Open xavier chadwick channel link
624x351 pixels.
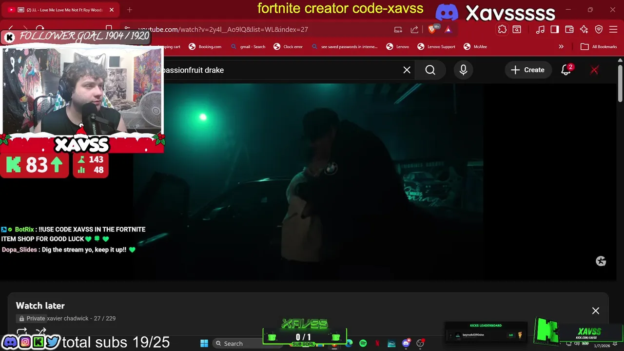click(x=68, y=318)
